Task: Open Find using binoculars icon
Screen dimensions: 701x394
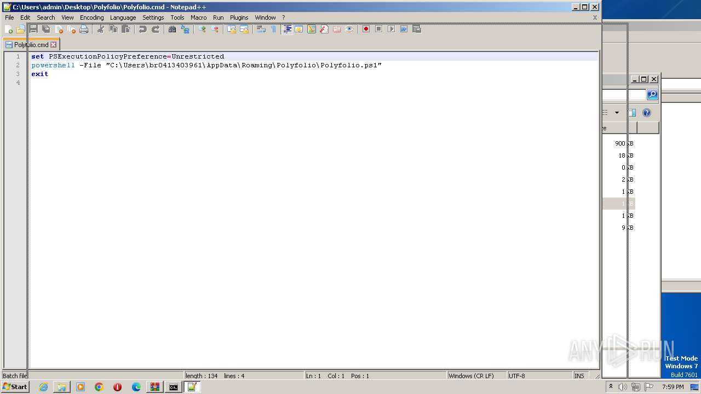Action: point(172,29)
